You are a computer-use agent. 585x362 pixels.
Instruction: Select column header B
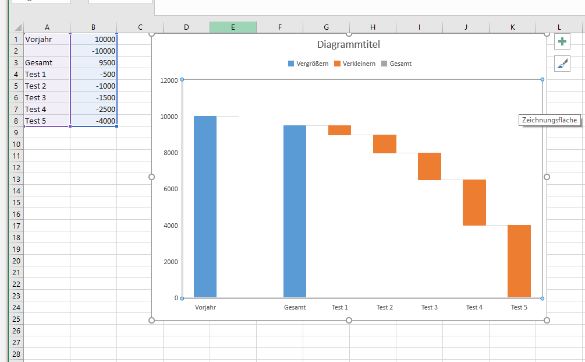click(x=93, y=27)
